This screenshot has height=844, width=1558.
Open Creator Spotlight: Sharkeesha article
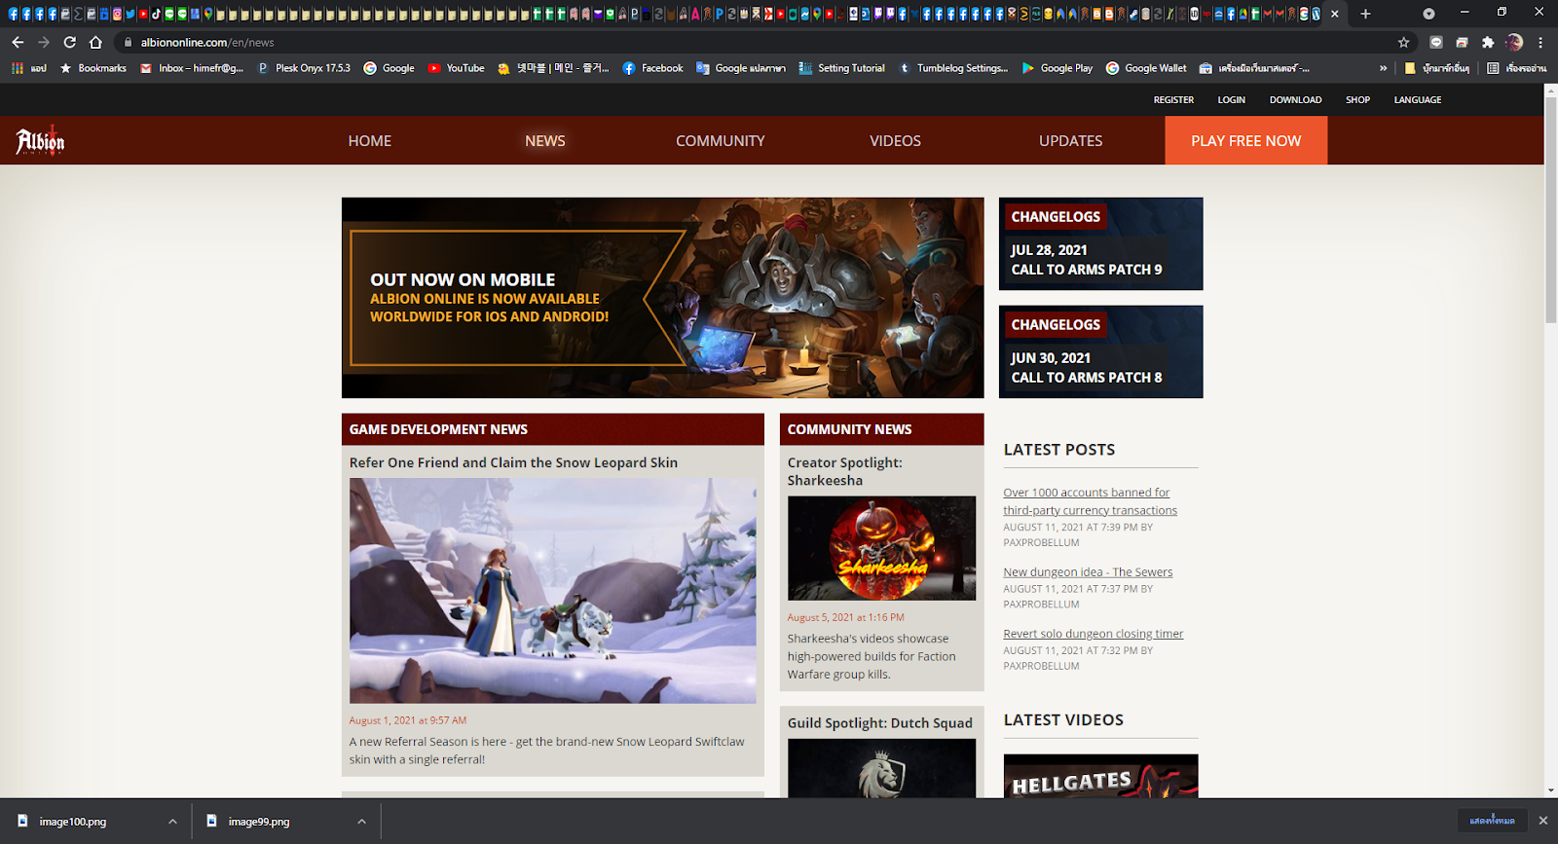click(844, 471)
